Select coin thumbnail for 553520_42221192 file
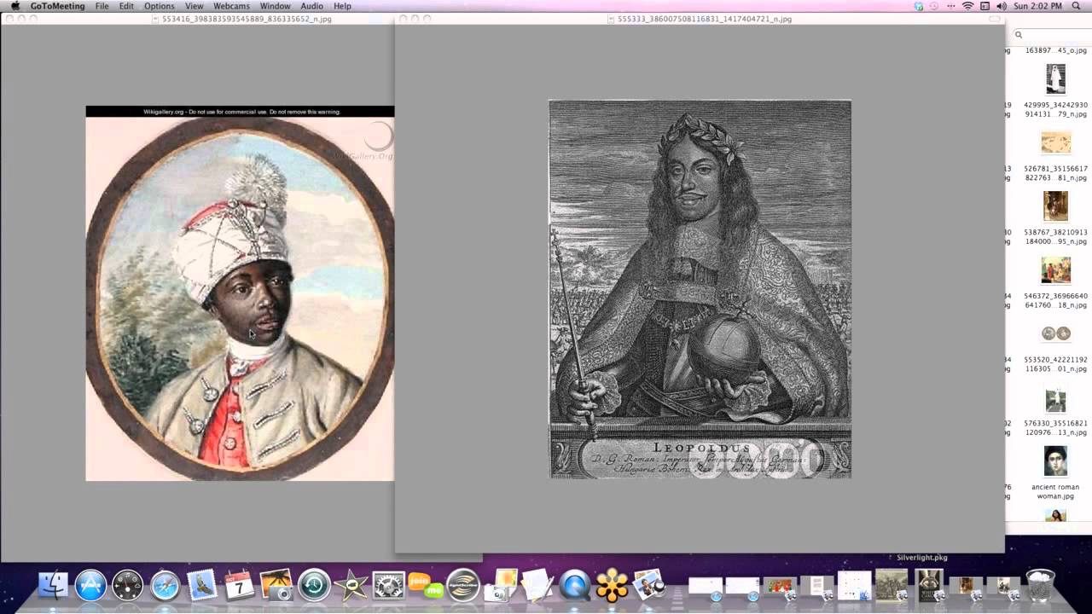 pyautogui.click(x=1056, y=333)
